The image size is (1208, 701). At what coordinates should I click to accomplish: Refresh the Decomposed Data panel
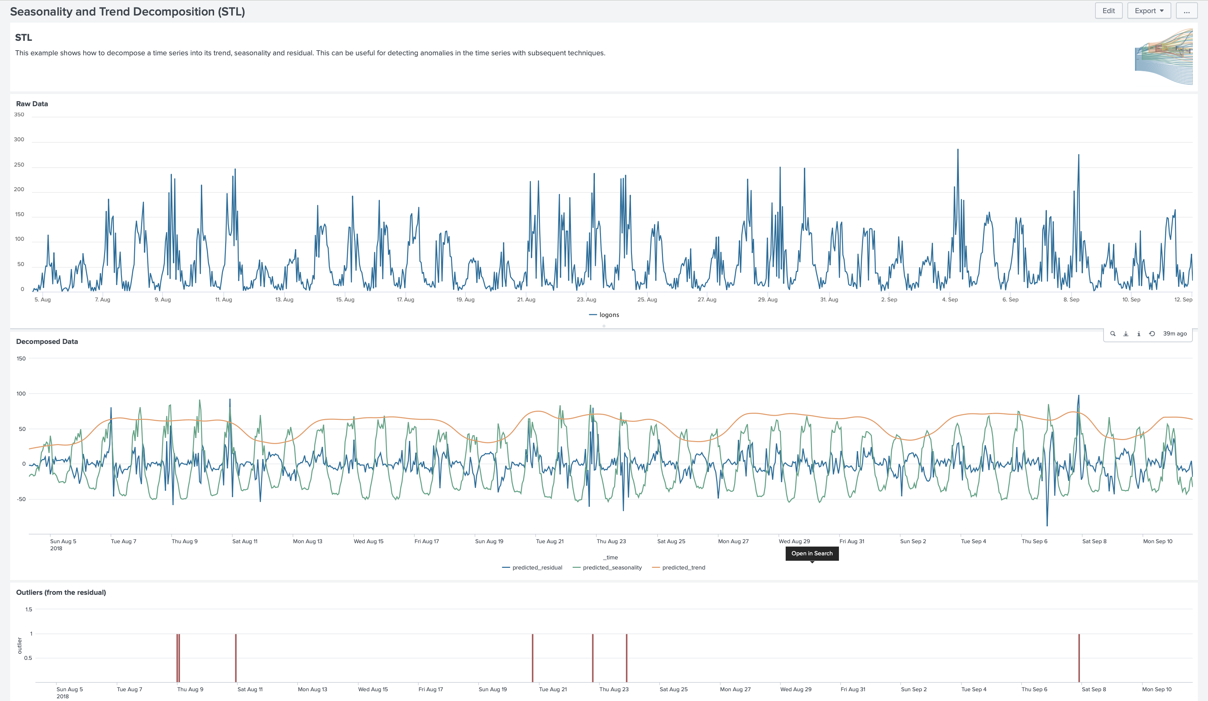pos(1152,334)
